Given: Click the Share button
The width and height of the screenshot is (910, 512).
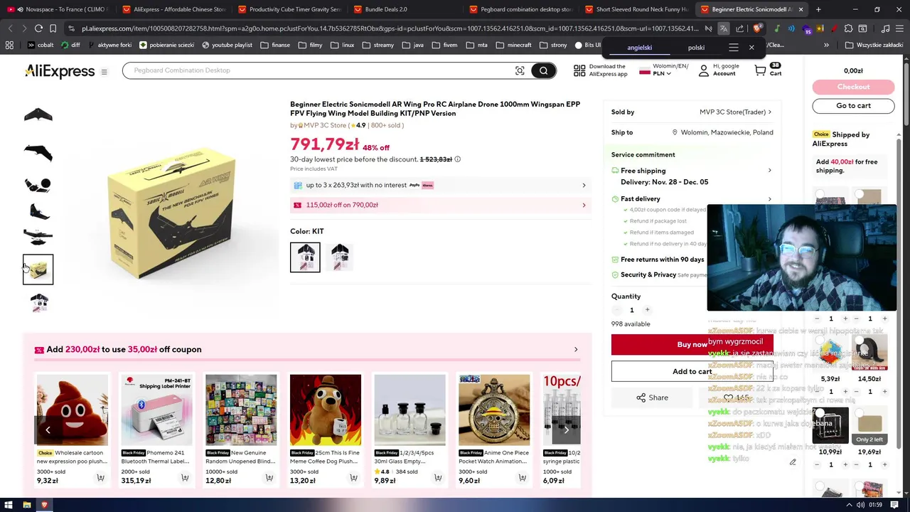Looking at the screenshot, I should (x=652, y=398).
